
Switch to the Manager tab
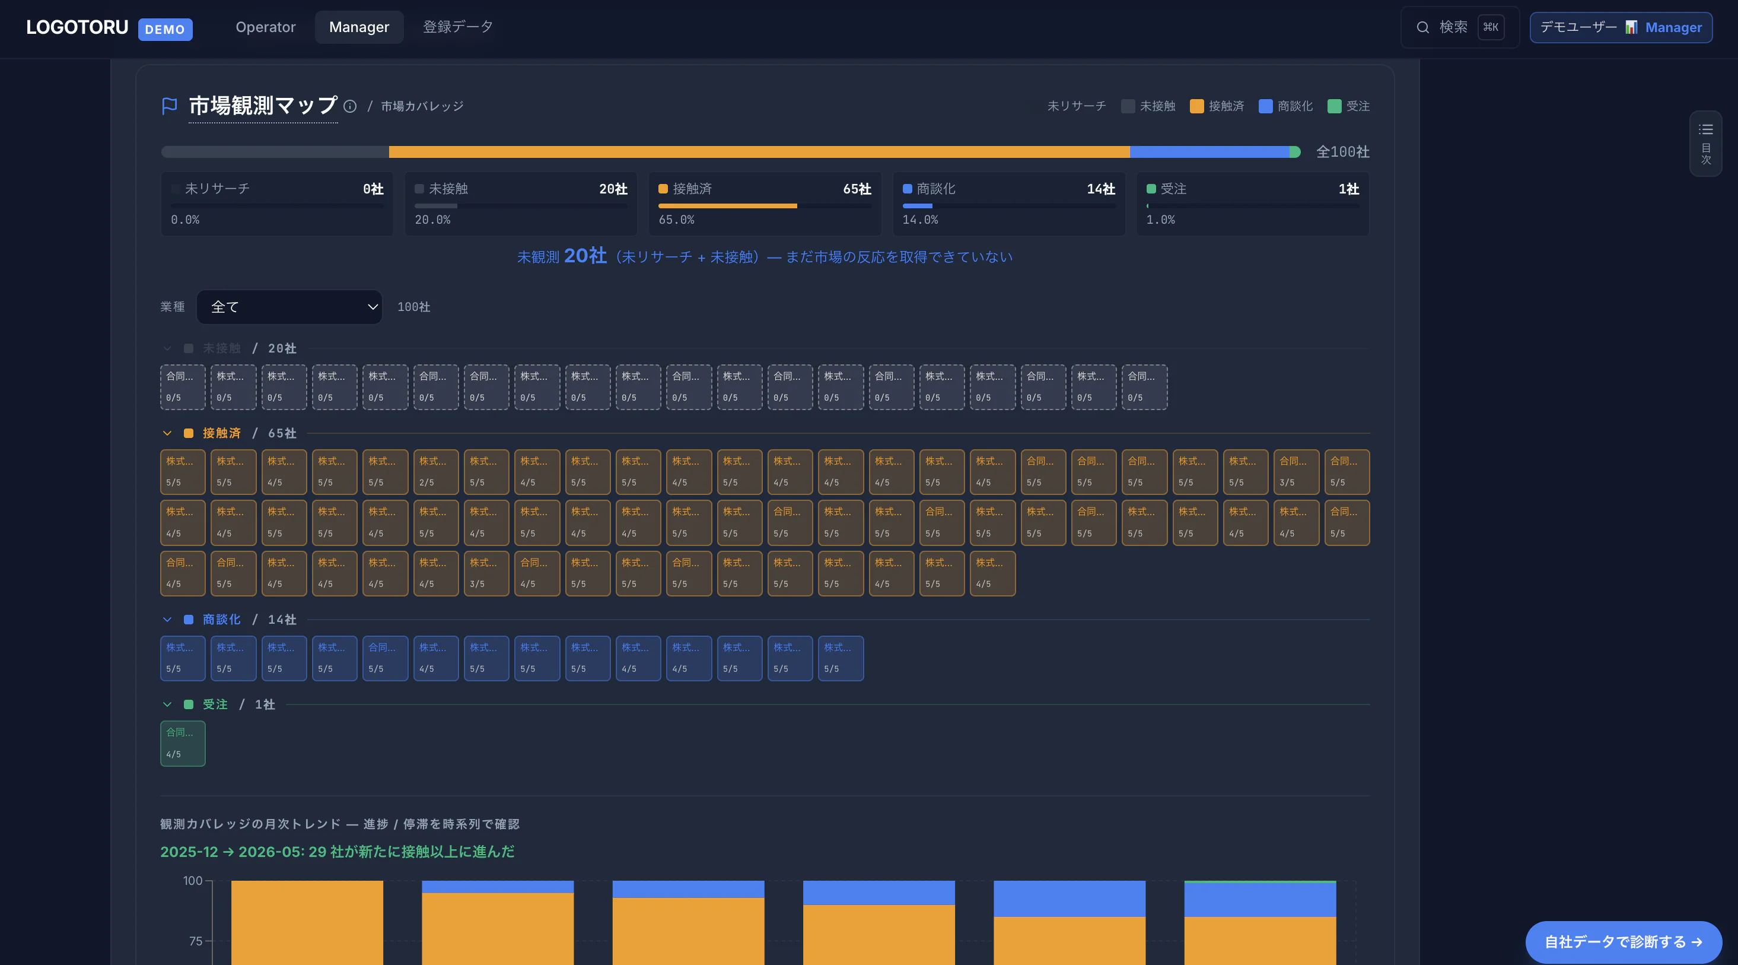coord(359,27)
